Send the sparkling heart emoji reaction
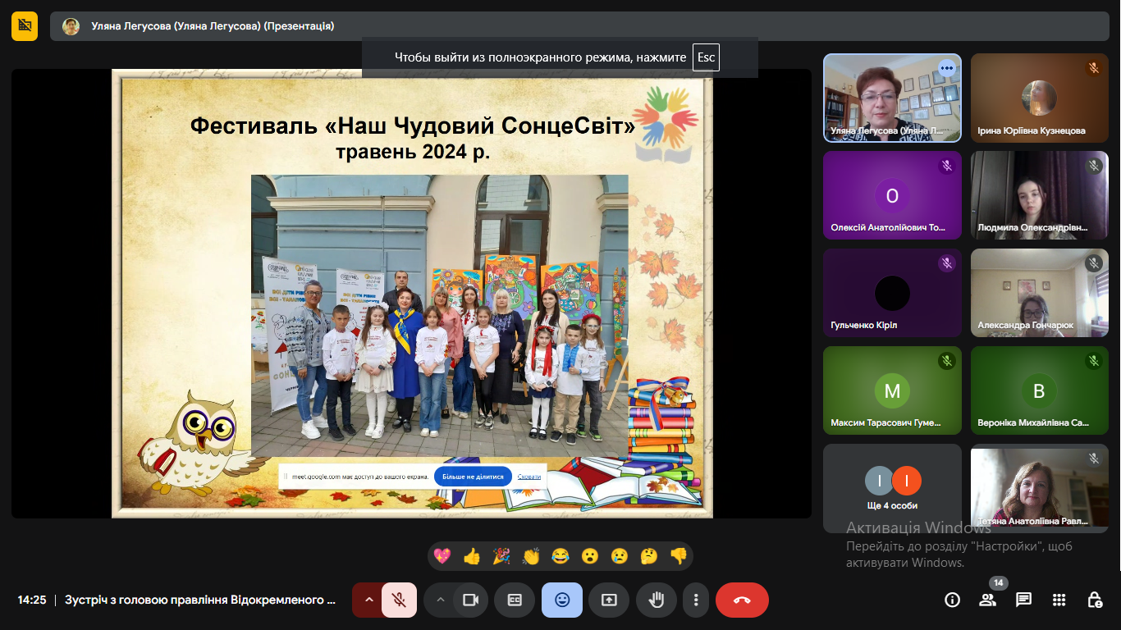 pos(442,556)
